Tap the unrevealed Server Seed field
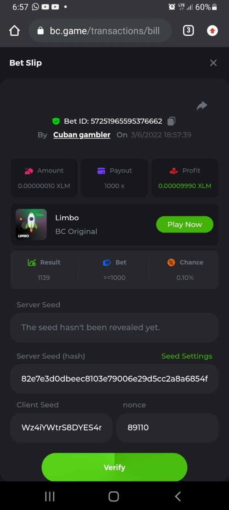Image resolution: width=229 pixels, height=510 pixels. pos(114,328)
